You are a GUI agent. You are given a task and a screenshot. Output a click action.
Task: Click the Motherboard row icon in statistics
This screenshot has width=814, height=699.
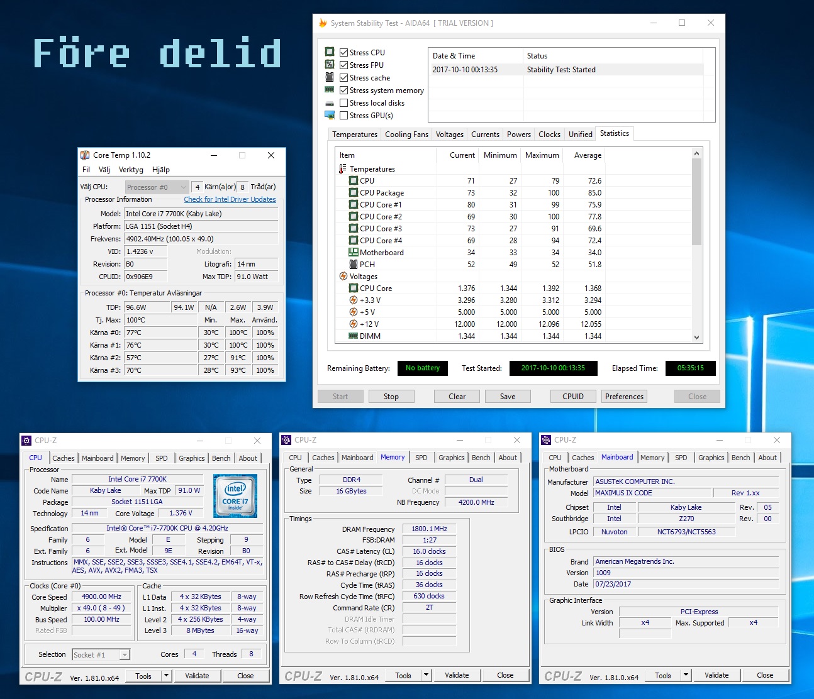(354, 252)
